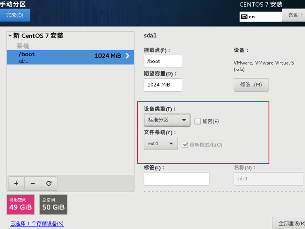Click the 帮助 help button
Image resolution: width=305 pixels, height=229 pixels.
(x=294, y=15)
